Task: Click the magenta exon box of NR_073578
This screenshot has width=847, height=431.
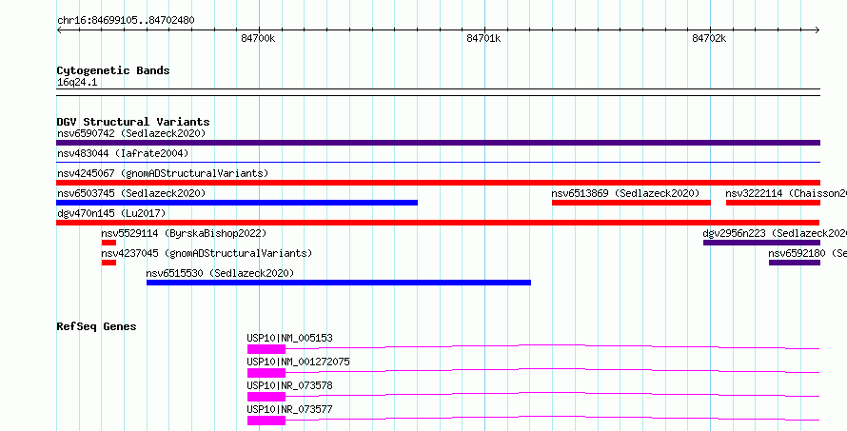Action: (x=266, y=397)
